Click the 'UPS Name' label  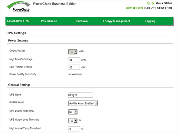[x=15, y=94]
